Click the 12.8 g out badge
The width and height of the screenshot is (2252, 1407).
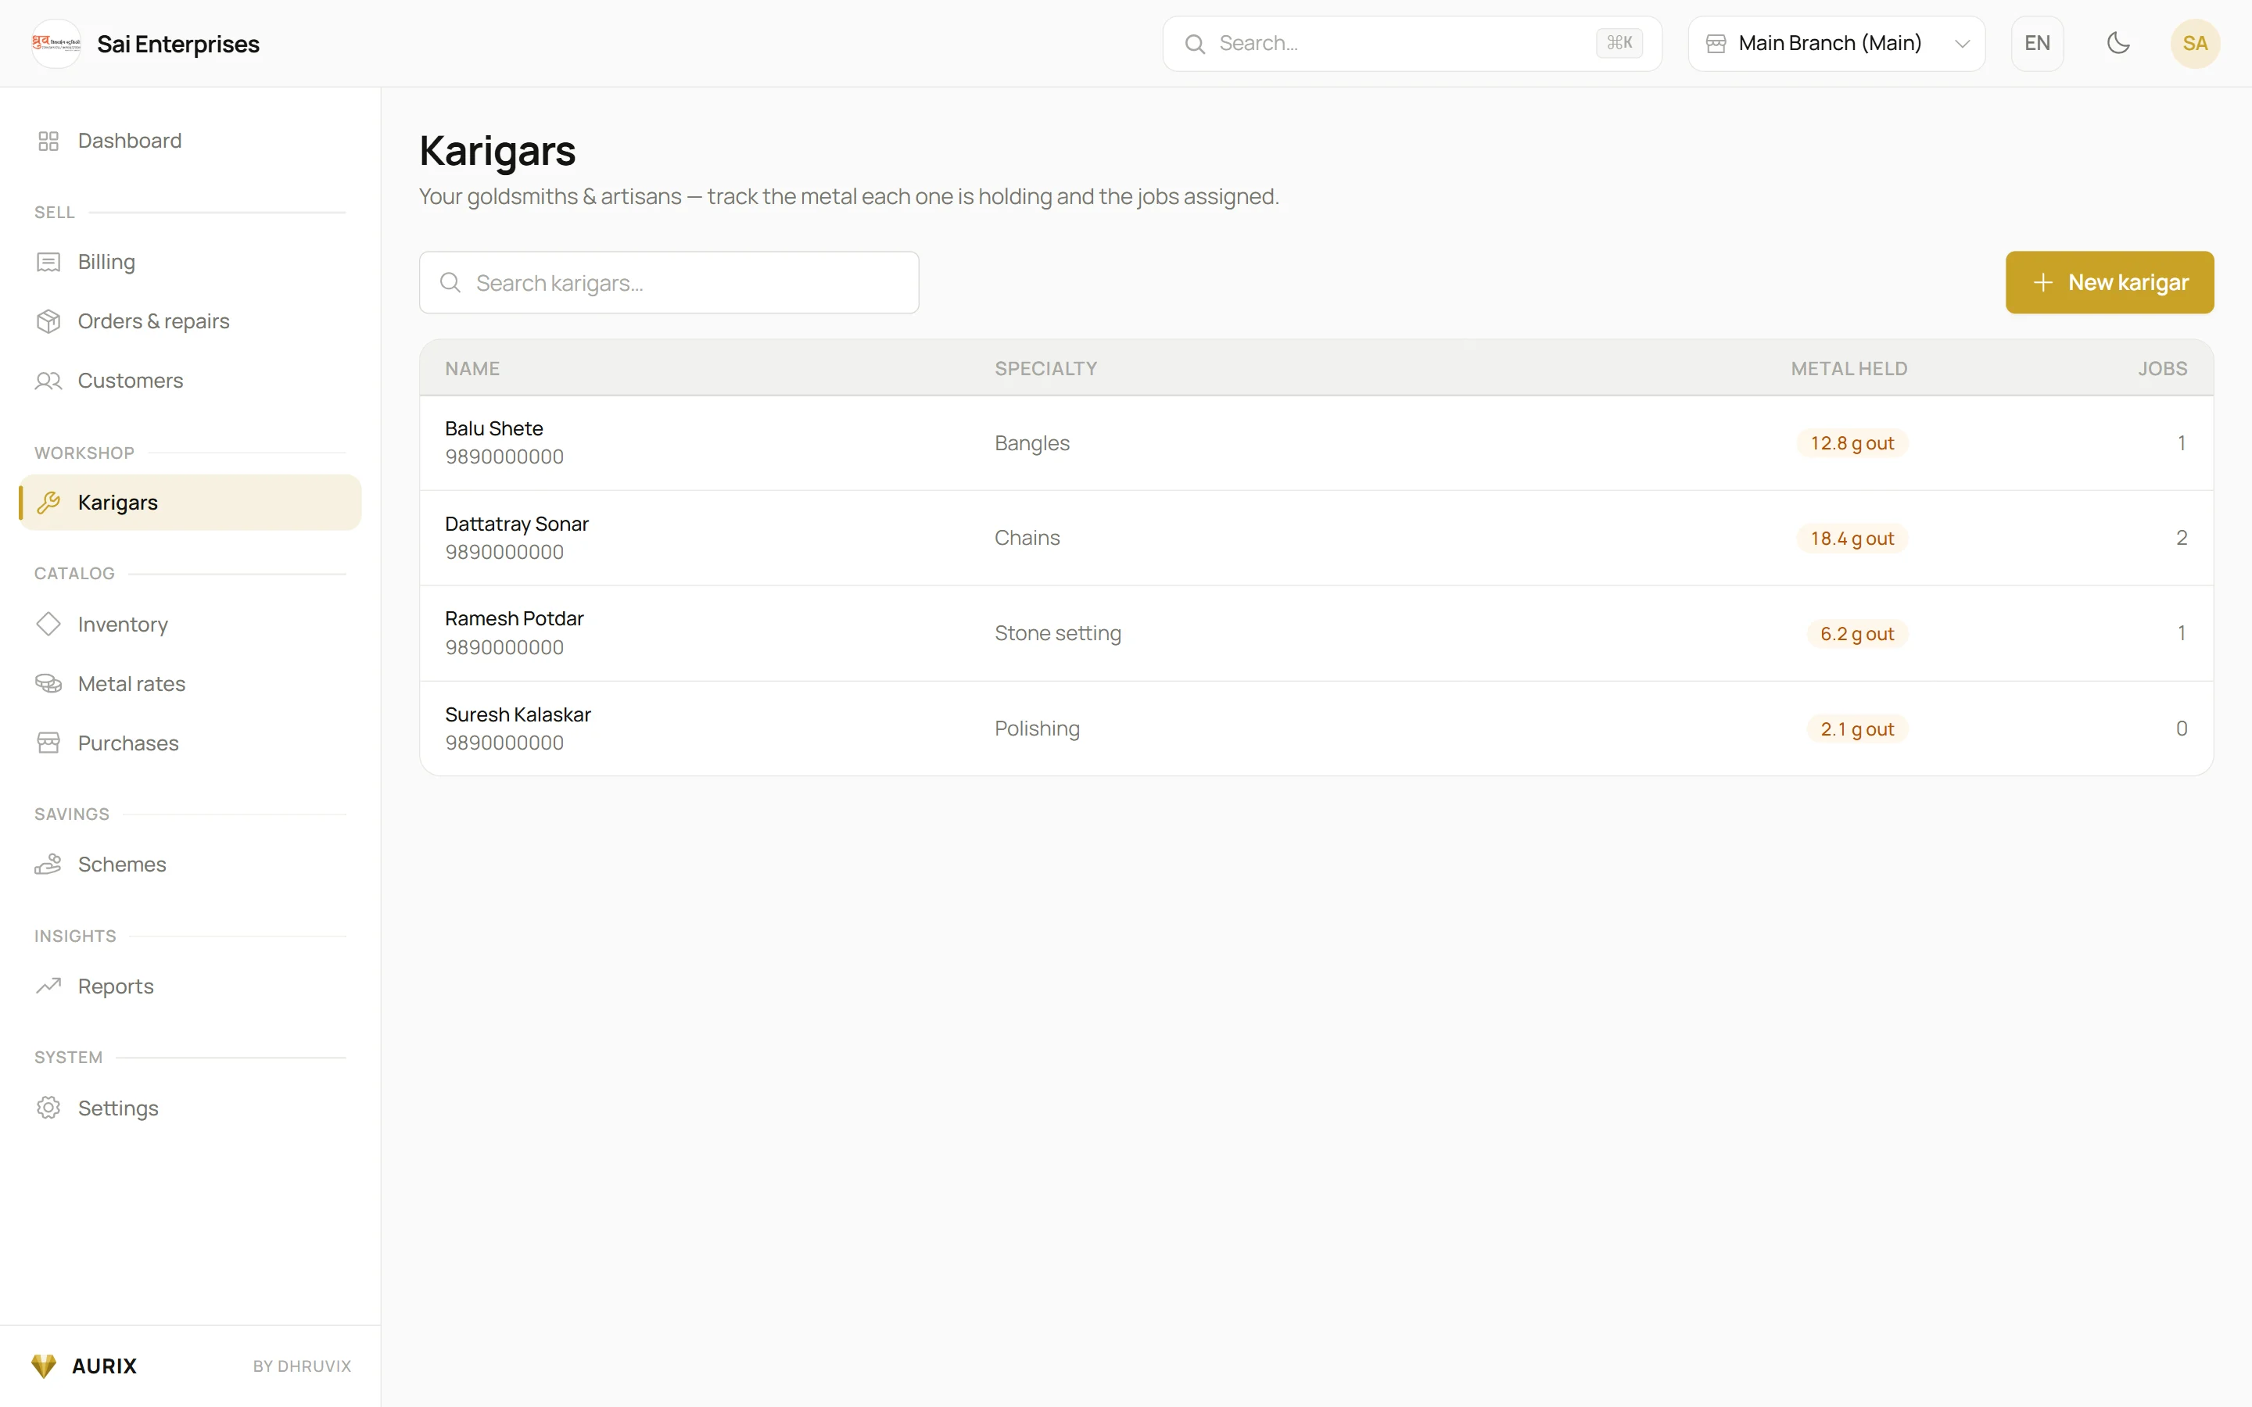tap(1852, 443)
